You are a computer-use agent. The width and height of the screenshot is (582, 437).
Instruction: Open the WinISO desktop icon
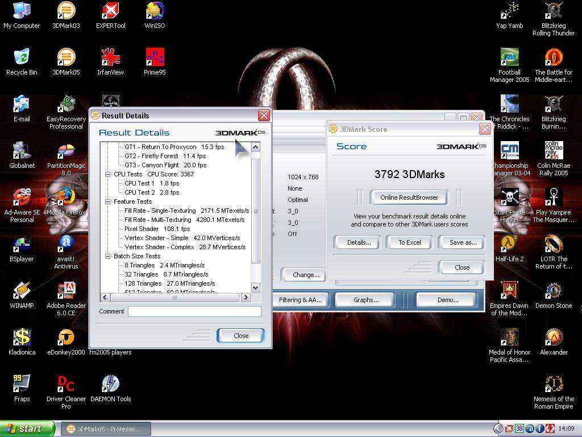click(x=155, y=12)
